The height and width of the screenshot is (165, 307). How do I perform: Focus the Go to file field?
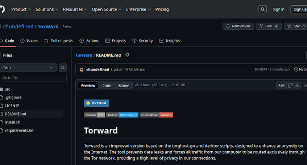[x=33, y=78]
